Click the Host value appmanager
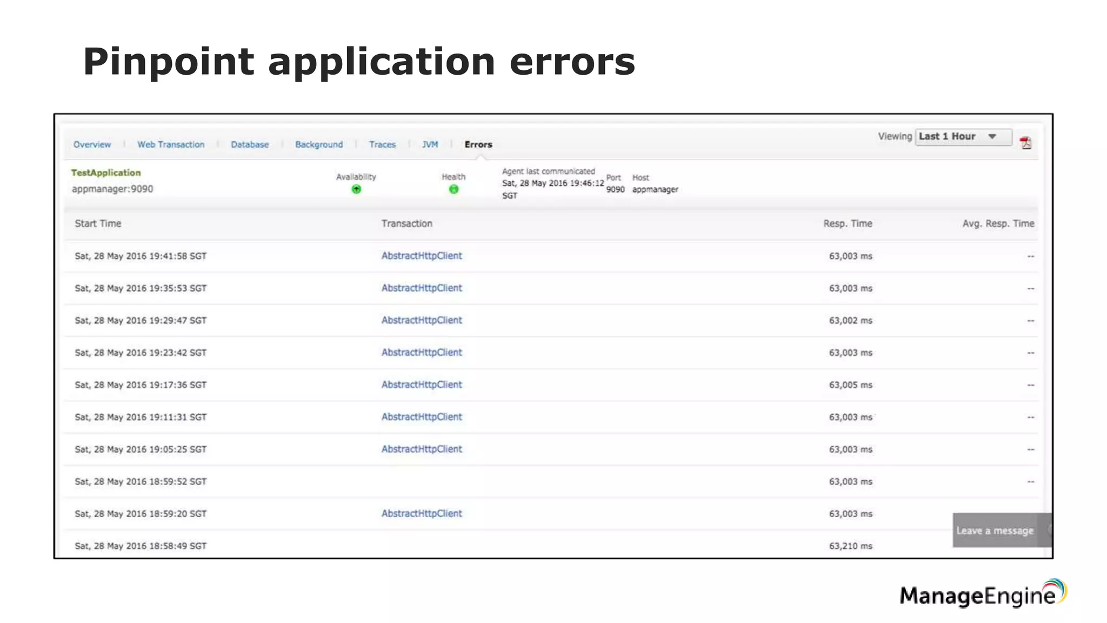This screenshot has width=1107, height=623. click(655, 189)
